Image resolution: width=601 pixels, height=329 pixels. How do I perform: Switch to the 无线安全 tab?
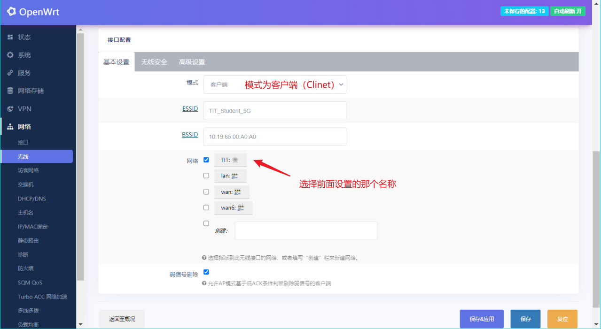(154, 62)
